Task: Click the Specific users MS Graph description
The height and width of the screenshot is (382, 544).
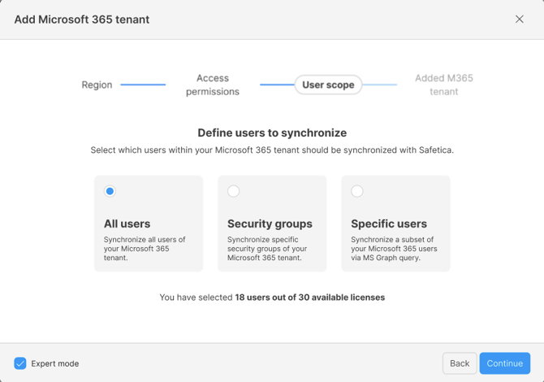Action: 395,249
